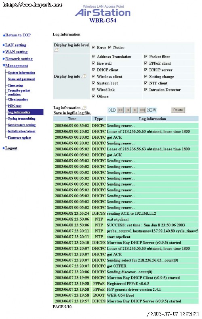This screenshot has height=319, width=202.
Task: Open PING test page
Action: [x=15, y=106]
